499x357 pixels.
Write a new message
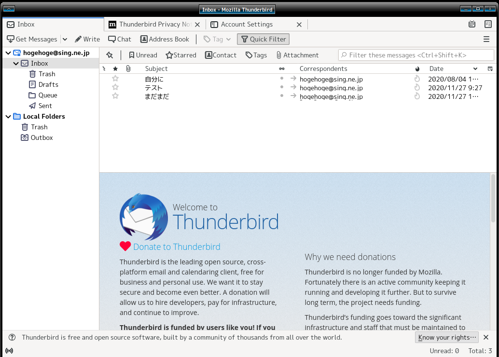click(x=87, y=39)
